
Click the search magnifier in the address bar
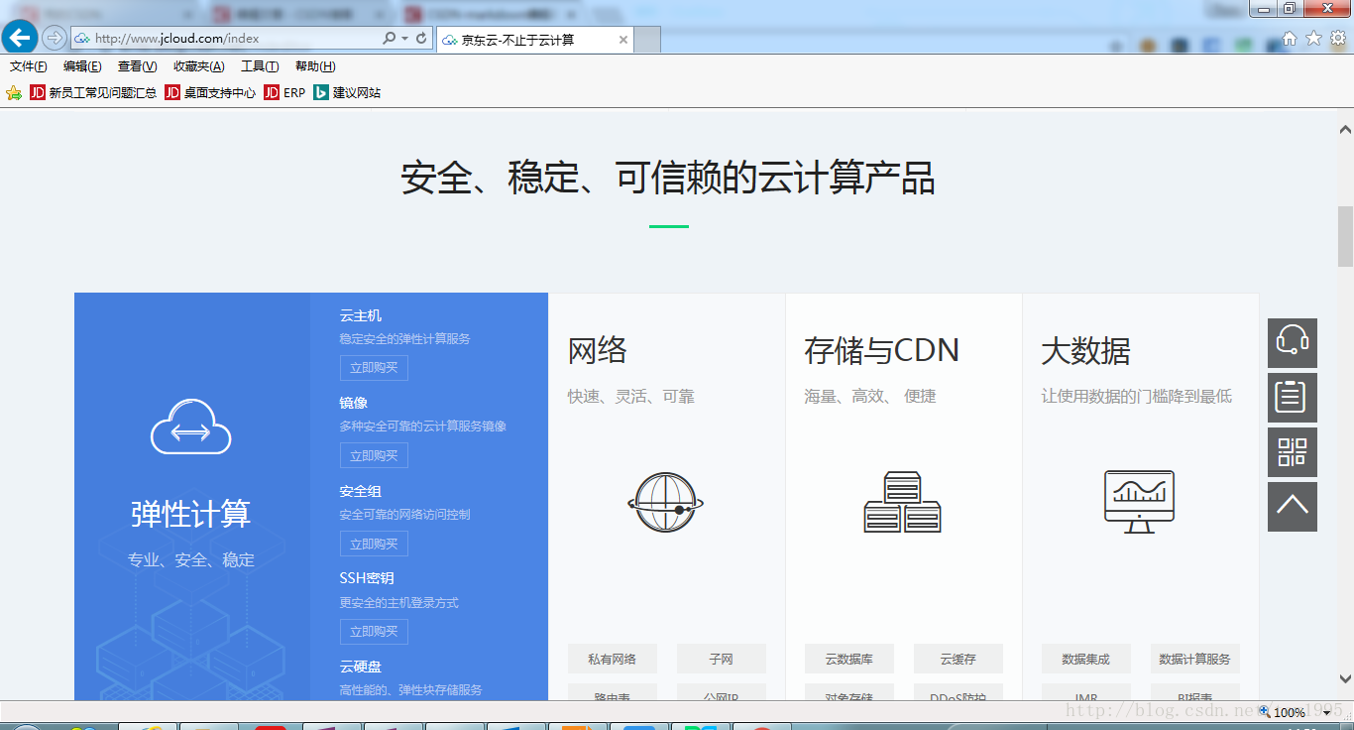[x=389, y=39]
